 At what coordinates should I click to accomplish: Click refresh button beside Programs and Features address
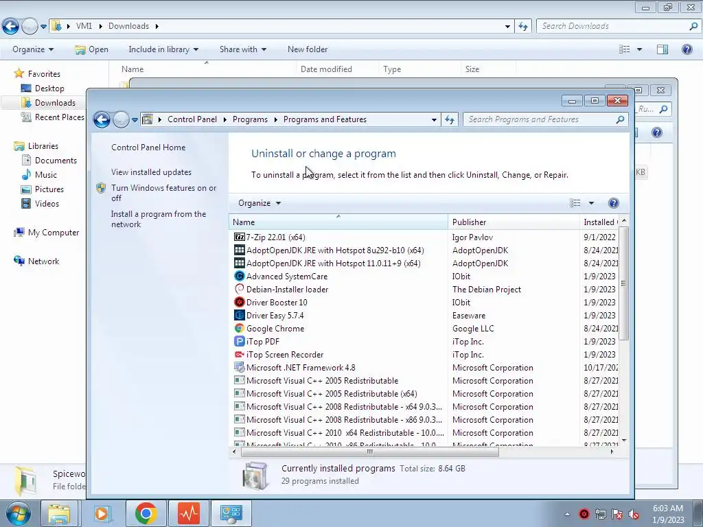pos(450,119)
